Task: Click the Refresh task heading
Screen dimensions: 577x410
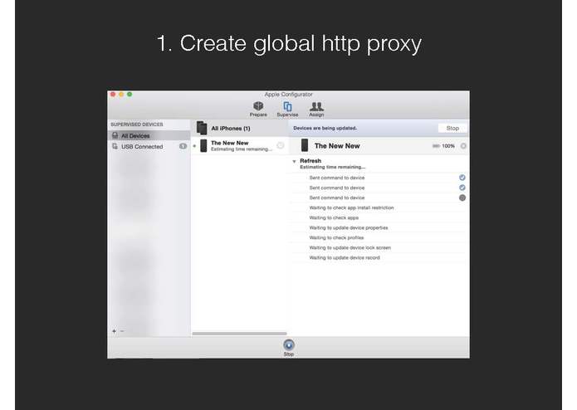Action: click(311, 161)
